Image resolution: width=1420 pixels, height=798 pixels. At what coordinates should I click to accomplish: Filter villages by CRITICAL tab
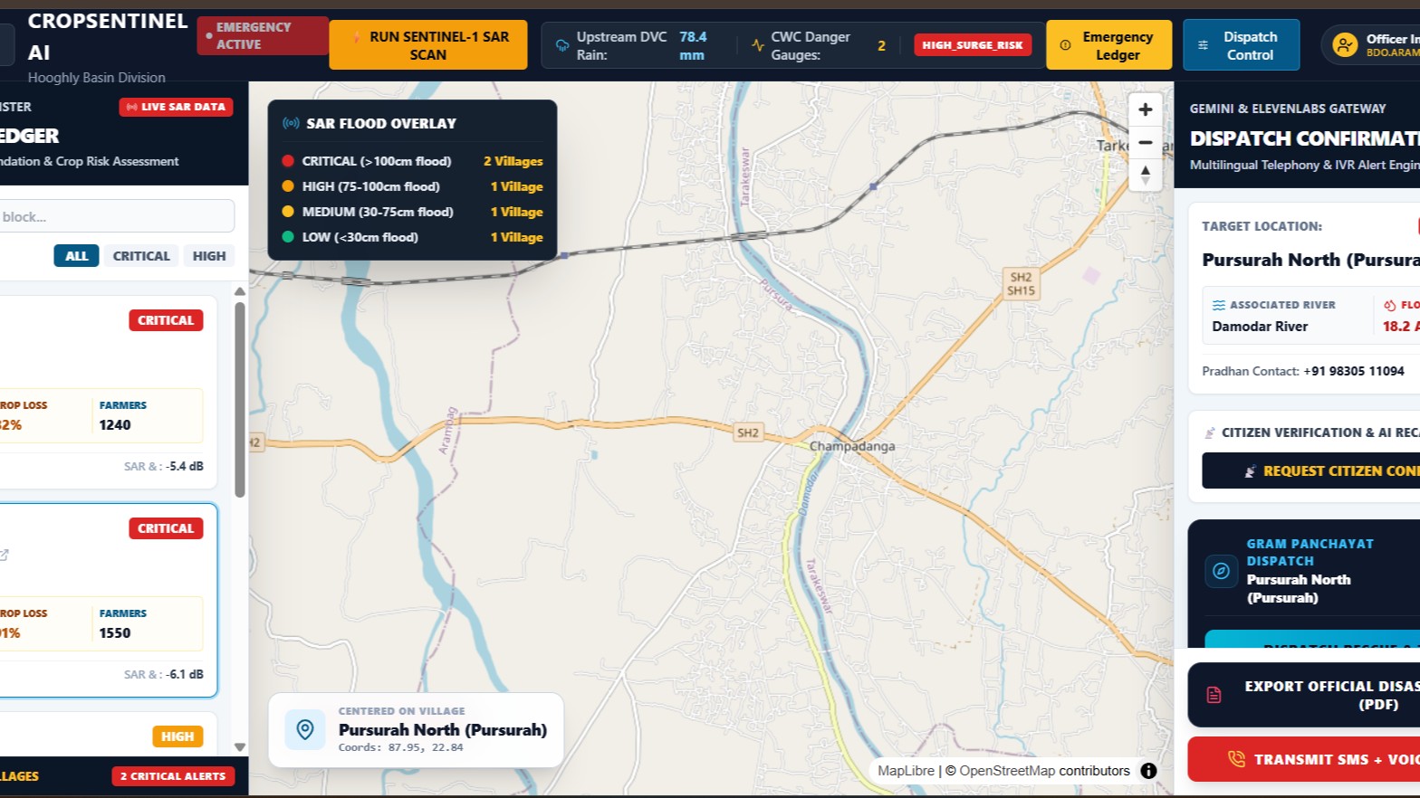point(141,256)
